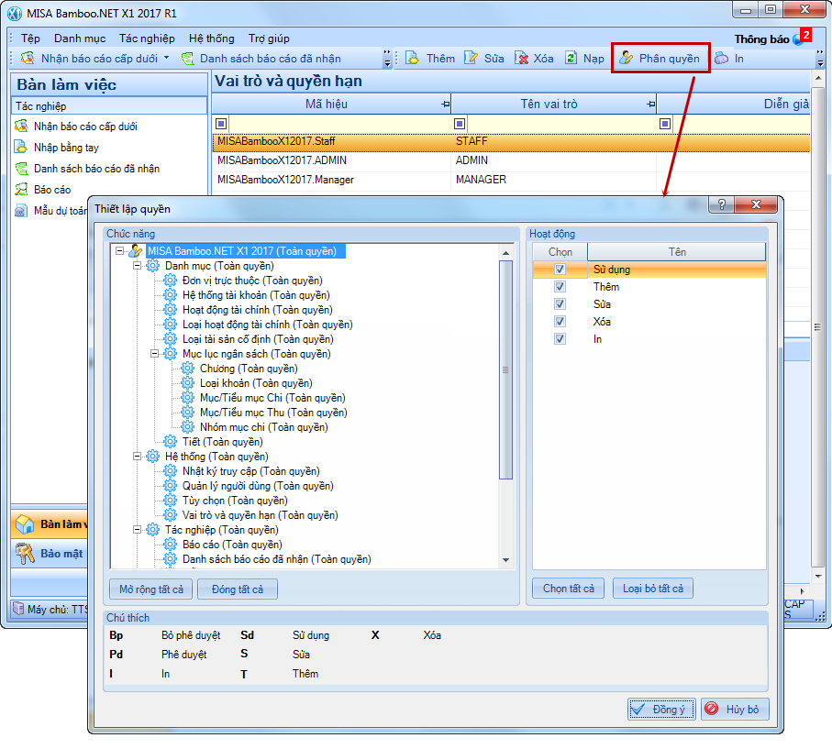Open the Hệ thống menu
Screen dimensions: 832x749
coord(212,39)
